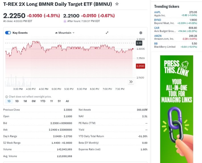Click the 2.33 previous close price marker
The height and width of the screenshot is (163, 202).
[139, 43]
